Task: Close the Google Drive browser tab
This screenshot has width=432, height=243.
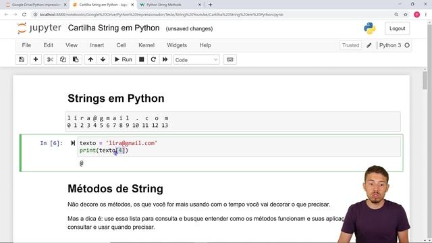Action: tap(65, 5)
